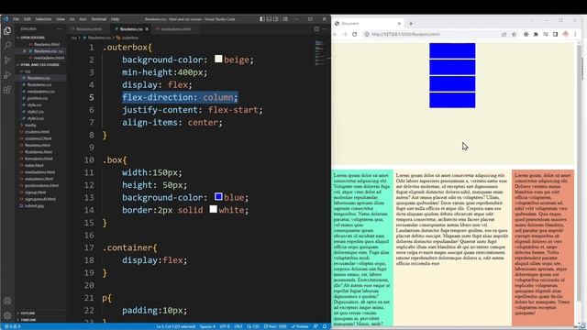Screen dimensions: 587x330
Task: Collapse the HTML AND CSS COURSE folder section
Action: (x=39, y=64)
